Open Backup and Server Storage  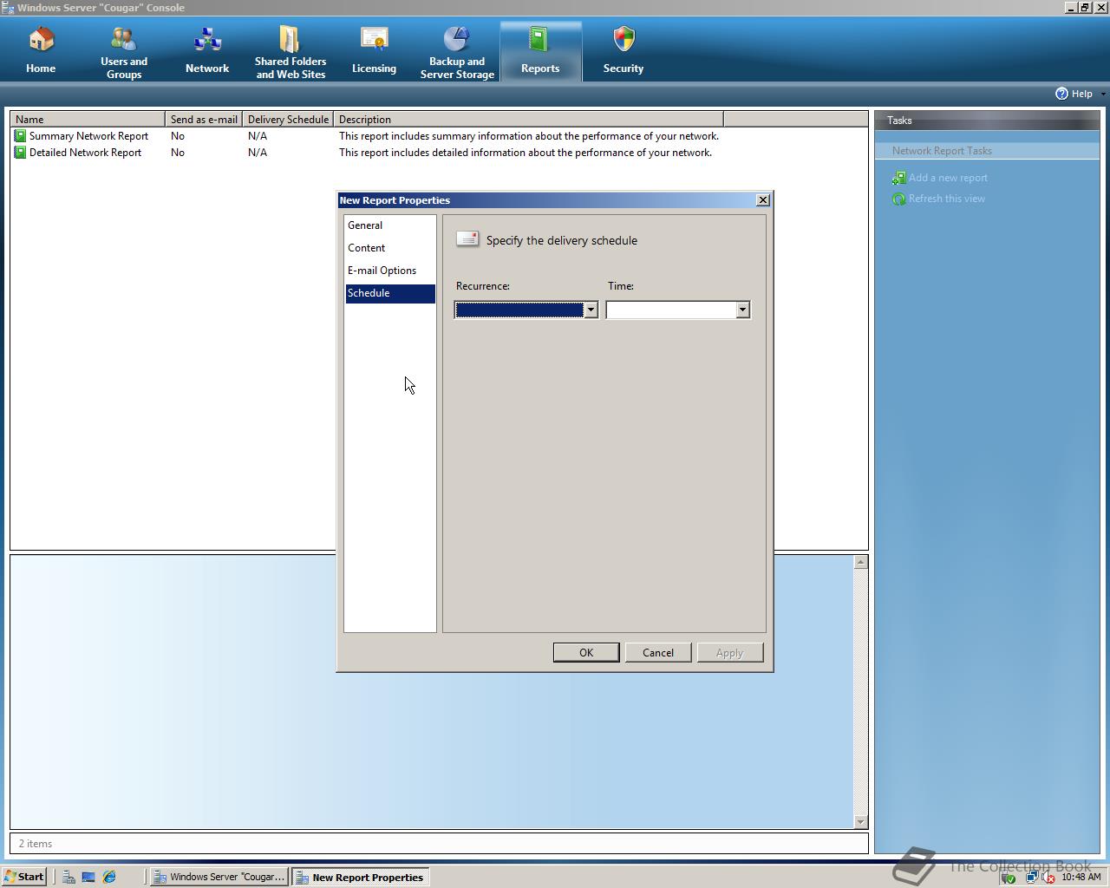tap(457, 52)
